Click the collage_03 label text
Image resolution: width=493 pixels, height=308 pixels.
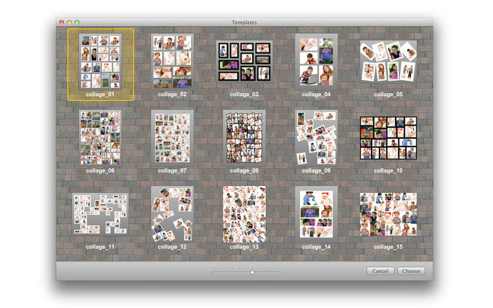[x=244, y=94]
